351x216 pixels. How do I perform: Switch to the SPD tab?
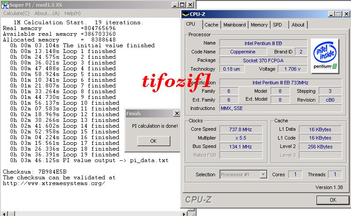point(277,25)
